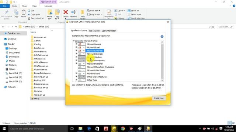
Task: Click Invert selection in the ribbon
Action: [x=136, y=18]
